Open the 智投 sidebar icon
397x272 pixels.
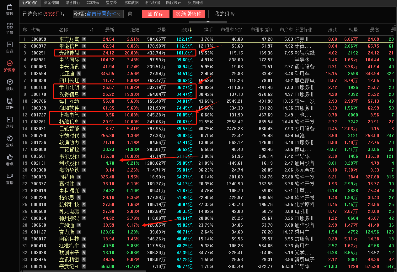[x=10, y=10]
